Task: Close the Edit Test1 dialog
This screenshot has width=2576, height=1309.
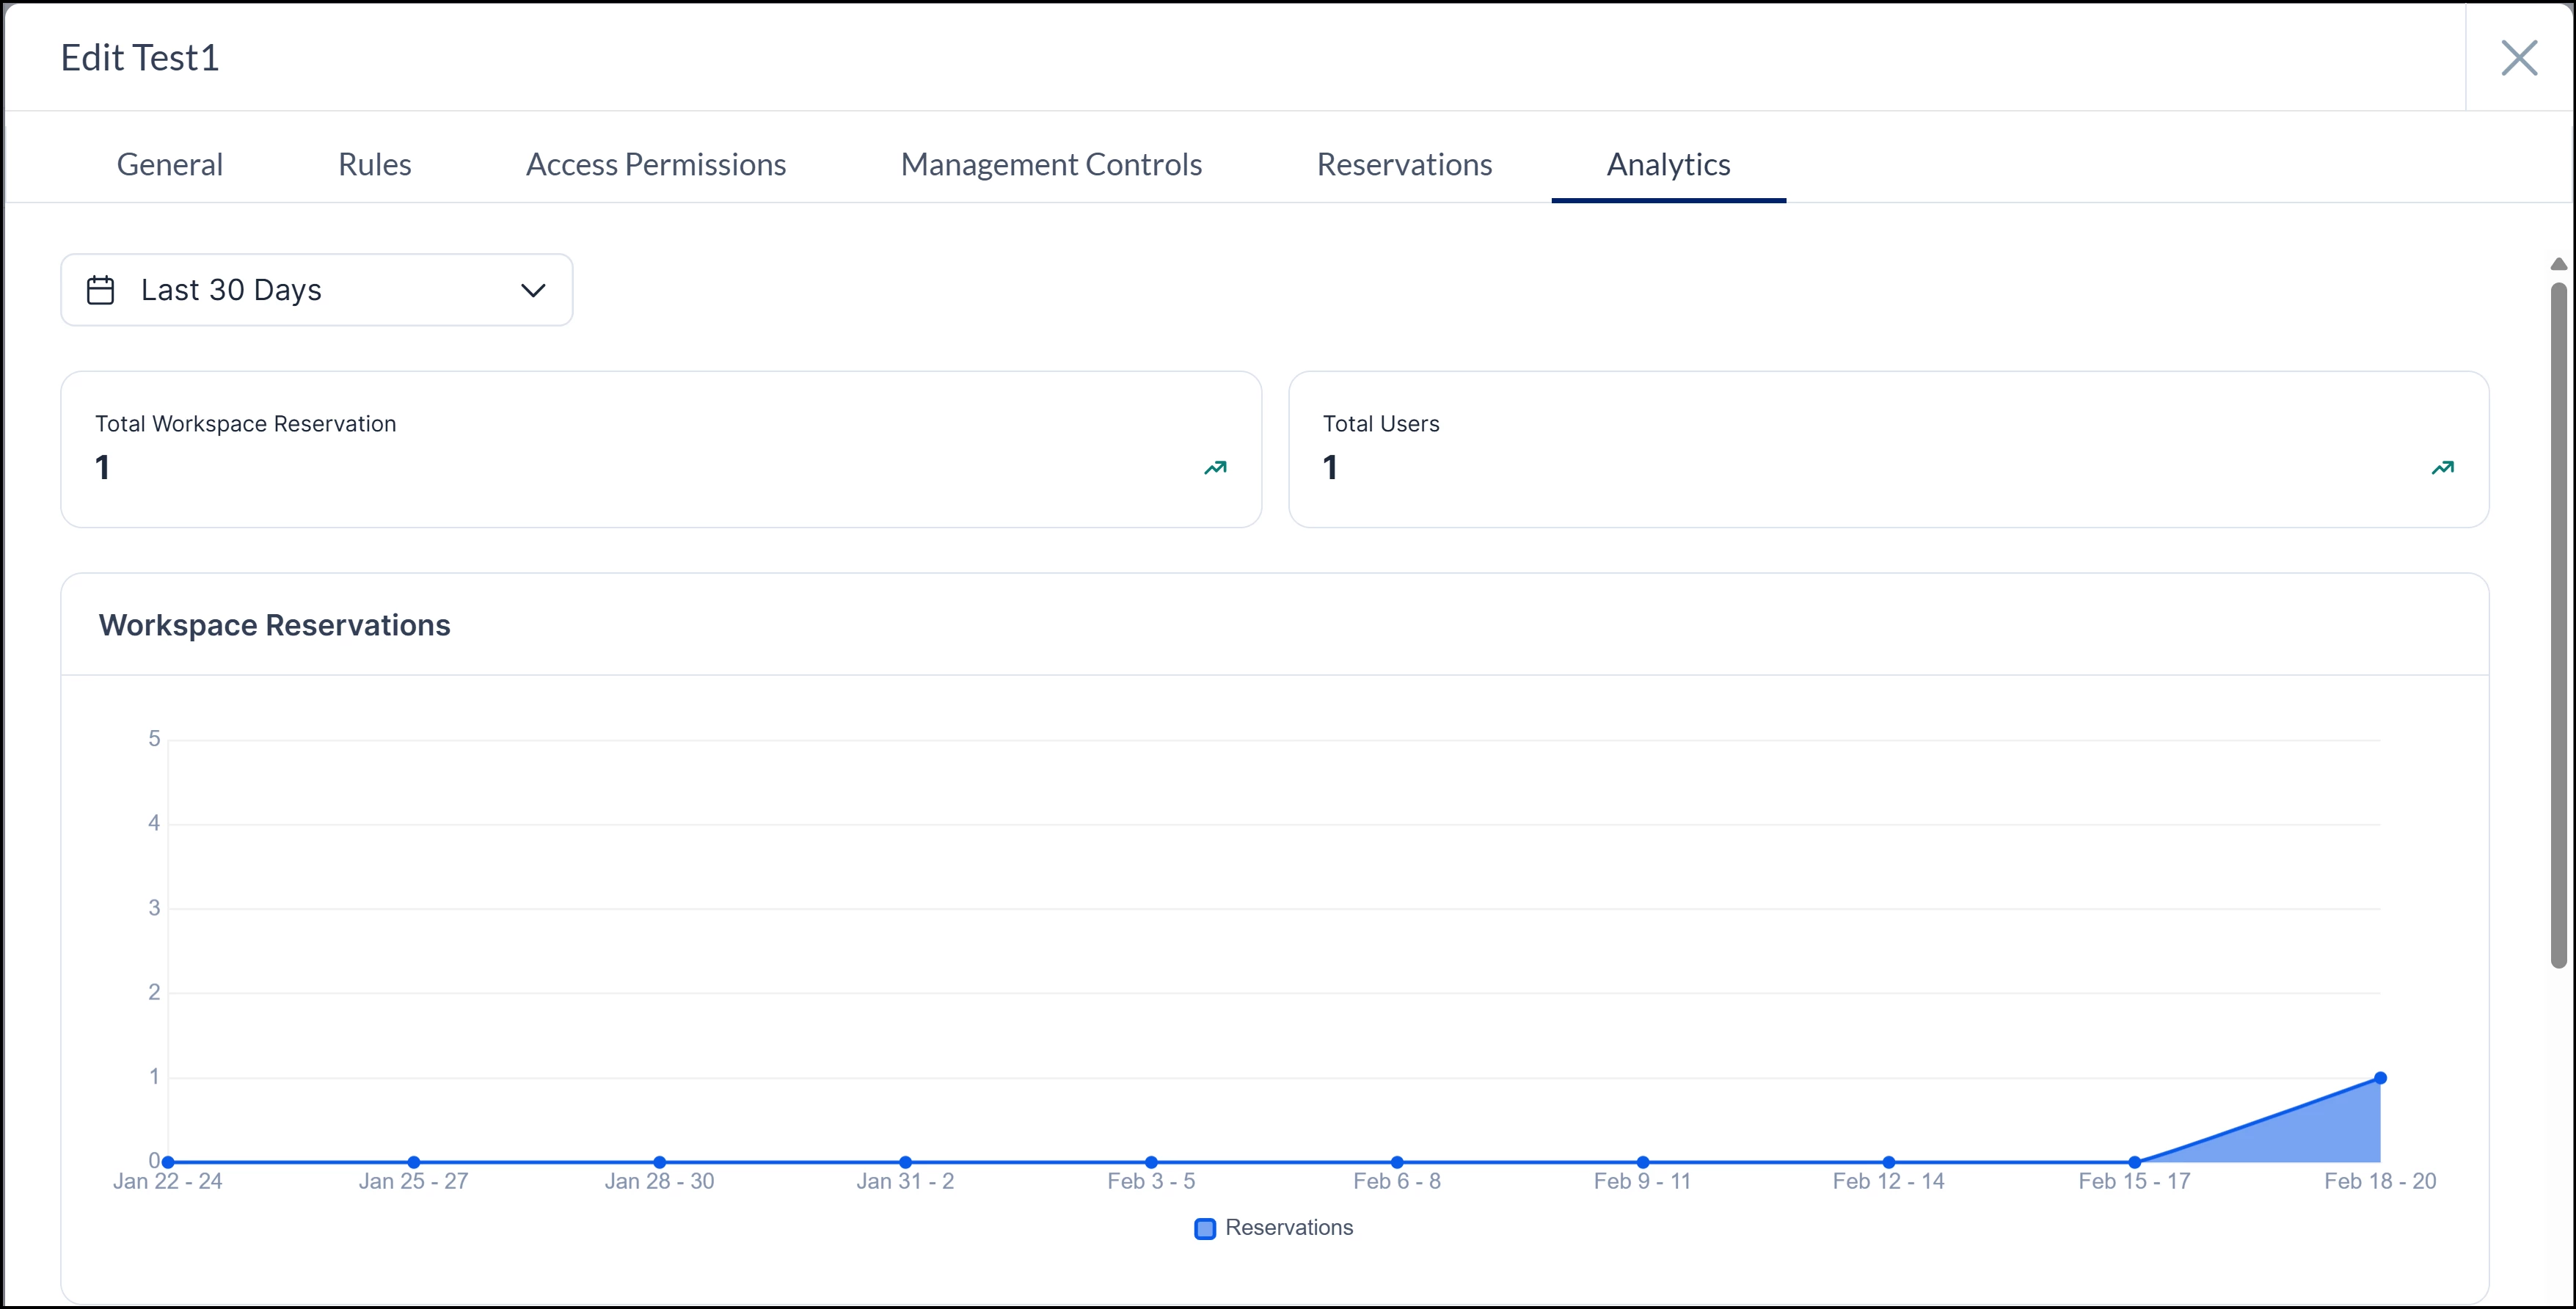Action: click(2518, 58)
